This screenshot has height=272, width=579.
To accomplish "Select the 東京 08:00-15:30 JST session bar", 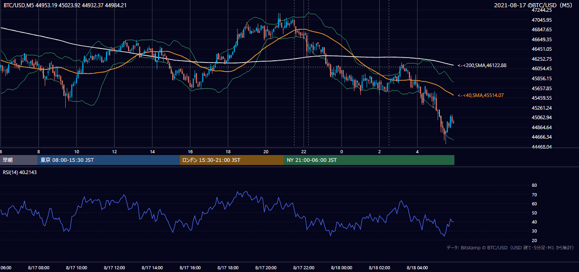I will point(109,160).
